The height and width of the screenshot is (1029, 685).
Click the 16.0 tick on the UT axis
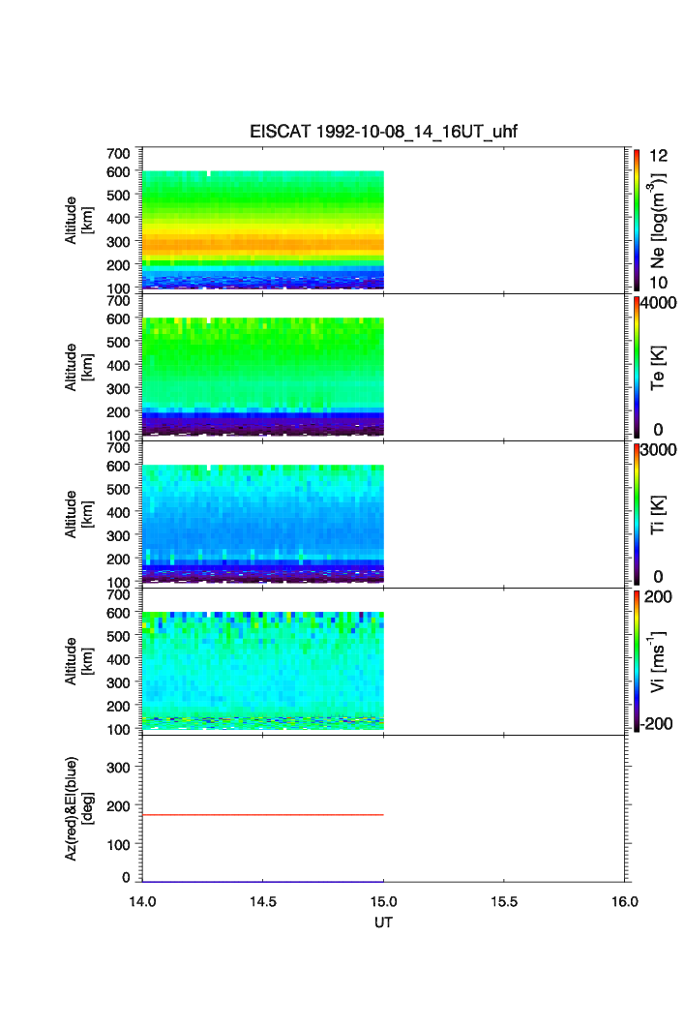click(625, 901)
